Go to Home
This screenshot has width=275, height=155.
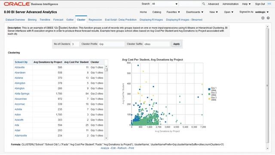tap(143, 12)
